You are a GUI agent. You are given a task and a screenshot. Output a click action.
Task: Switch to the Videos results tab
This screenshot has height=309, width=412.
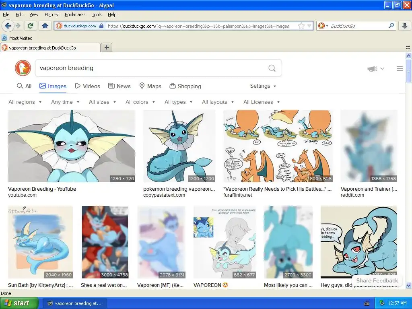(x=87, y=86)
